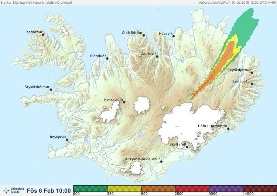Click the Höfn í Hornafirði location dot
This screenshot has height=196, width=277.
[x=228, y=129]
